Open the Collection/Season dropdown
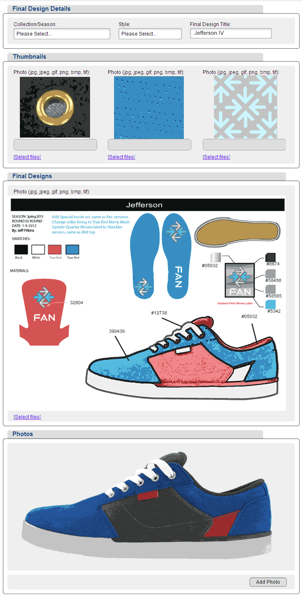Image resolution: width=302 pixels, height=596 pixels. 62,34
